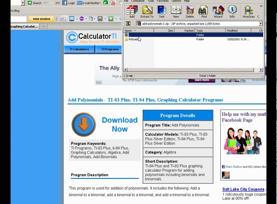Sort archive list by Size column
Viewport: 277px width, 204px height.
tap(164, 30)
